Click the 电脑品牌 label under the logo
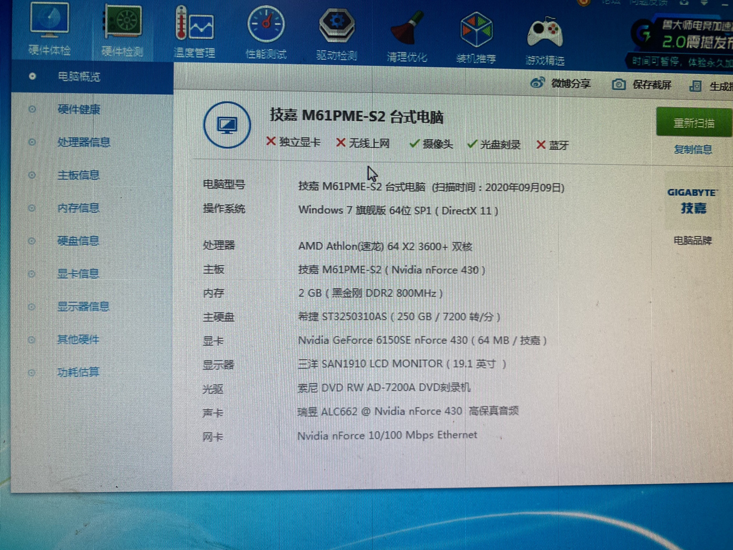The height and width of the screenshot is (550, 733). pos(692,240)
